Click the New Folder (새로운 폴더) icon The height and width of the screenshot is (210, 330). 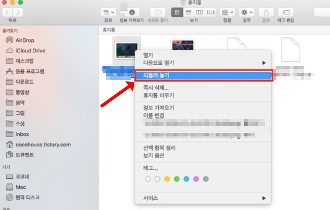click(x=158, y=12)
